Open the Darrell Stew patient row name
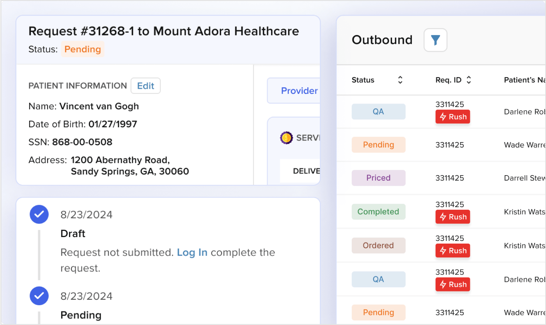 point(524,178)
